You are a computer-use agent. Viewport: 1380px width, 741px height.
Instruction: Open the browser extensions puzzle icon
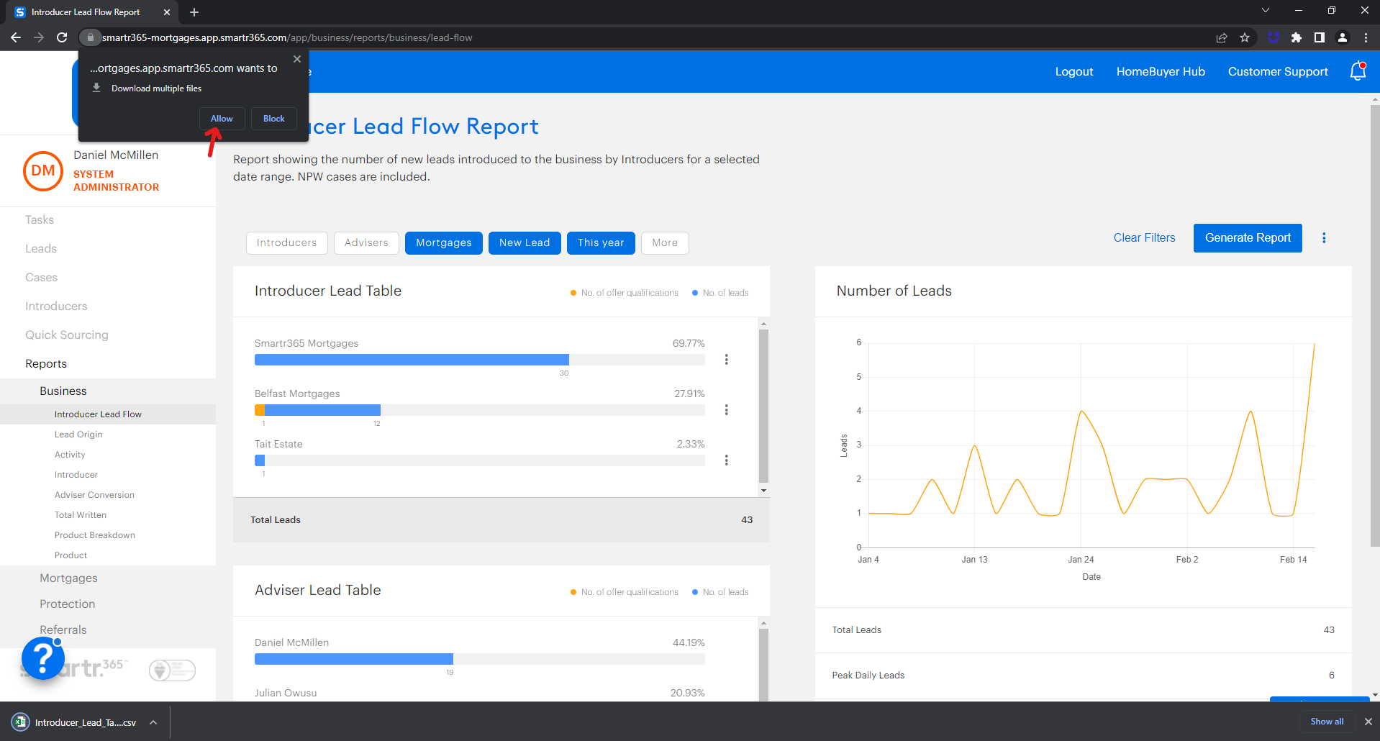coord(1297,37)
